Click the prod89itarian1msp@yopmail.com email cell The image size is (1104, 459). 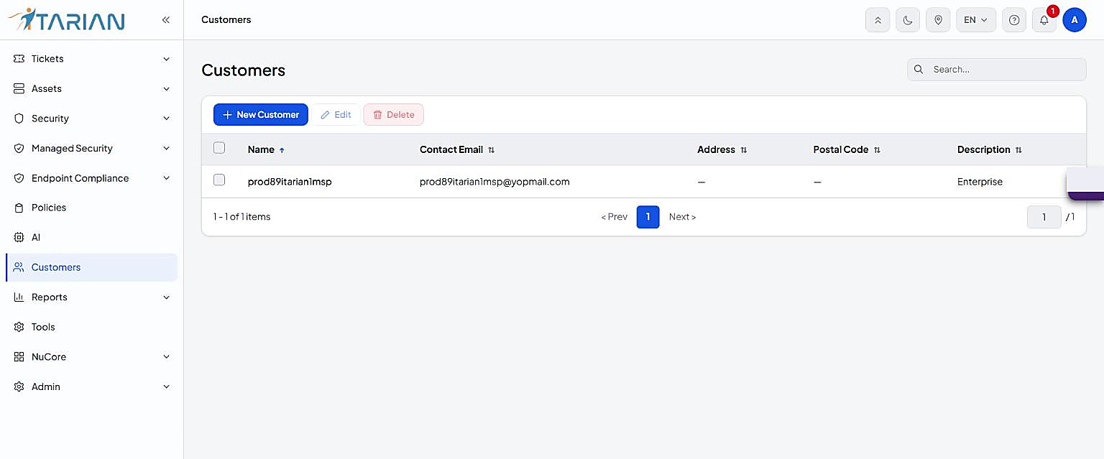tap(494, 182)
